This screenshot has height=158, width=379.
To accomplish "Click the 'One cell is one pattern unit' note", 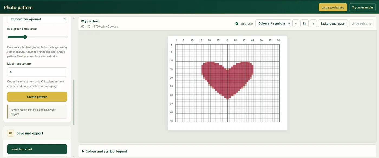I will 36,84.
